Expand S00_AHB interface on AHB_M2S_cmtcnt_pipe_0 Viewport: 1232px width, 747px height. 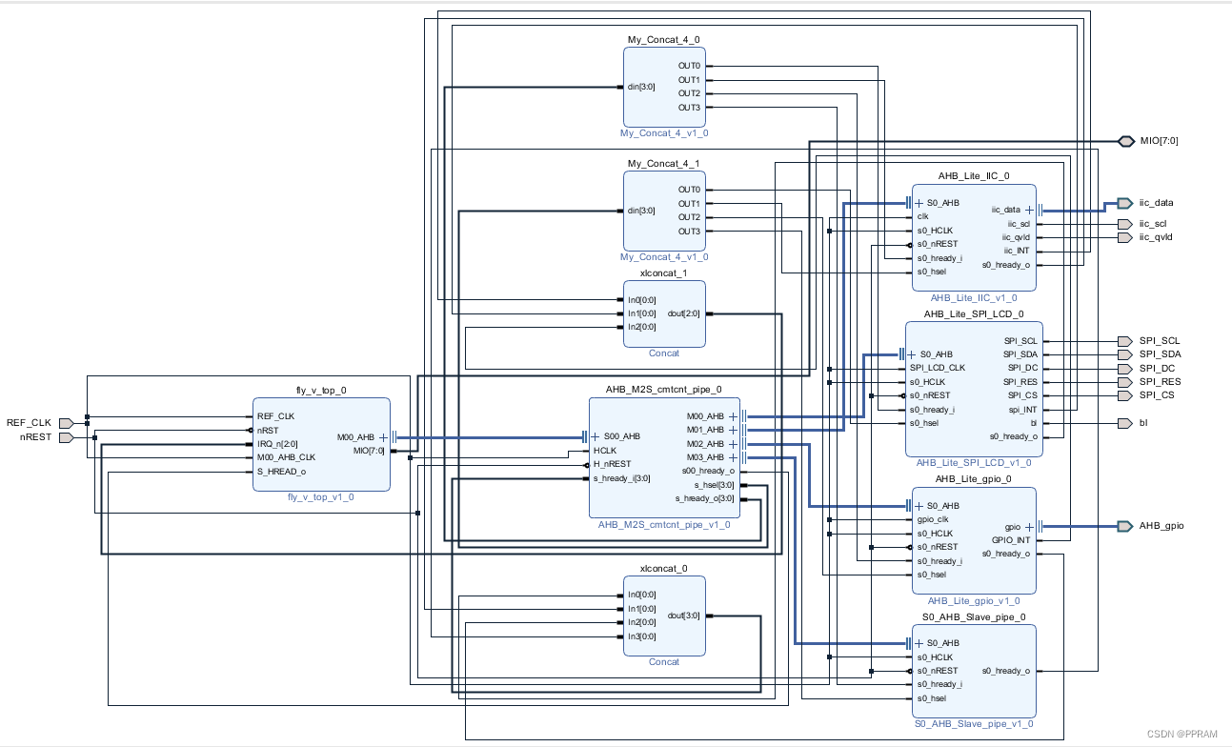click(x=596, y=436)
